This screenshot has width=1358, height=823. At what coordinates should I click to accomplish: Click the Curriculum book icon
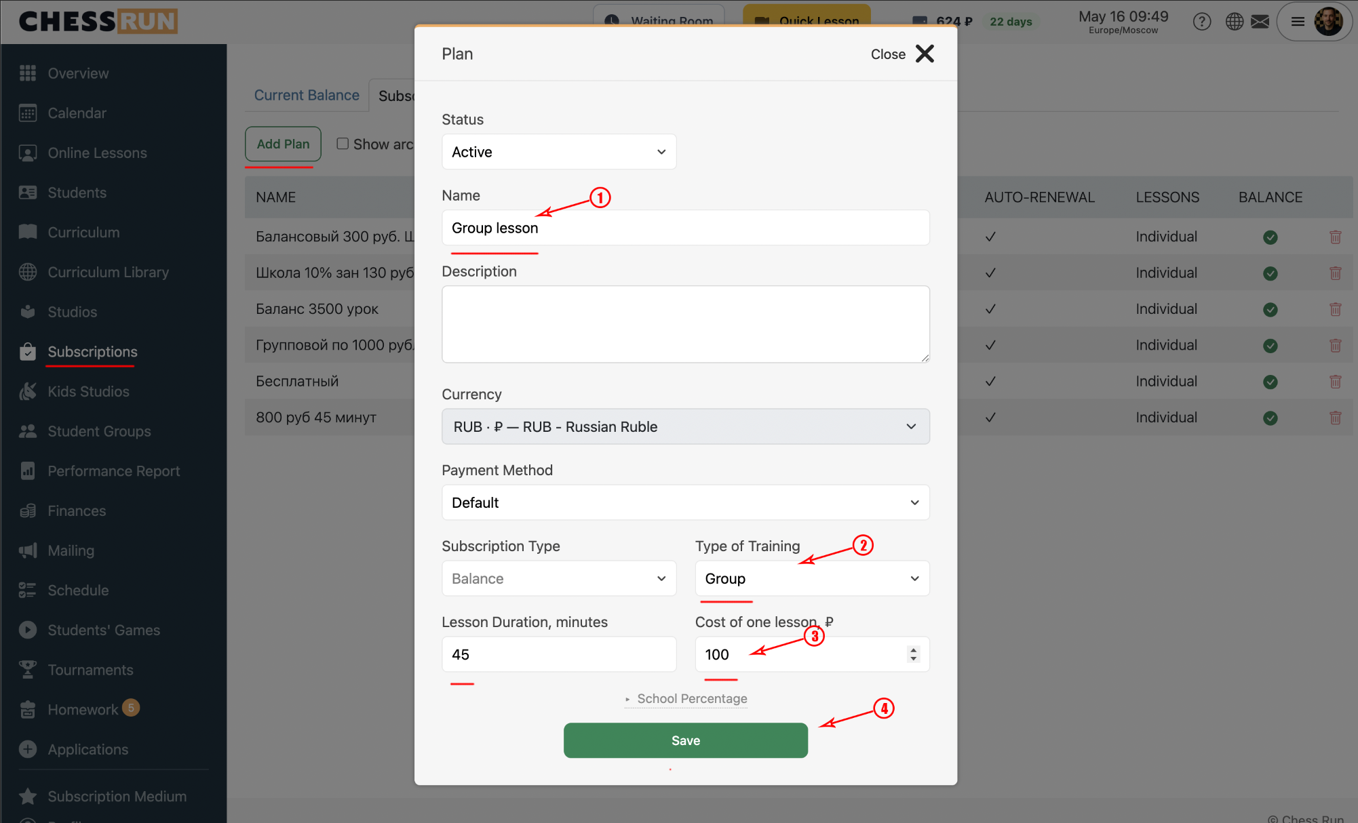[28, 233]
